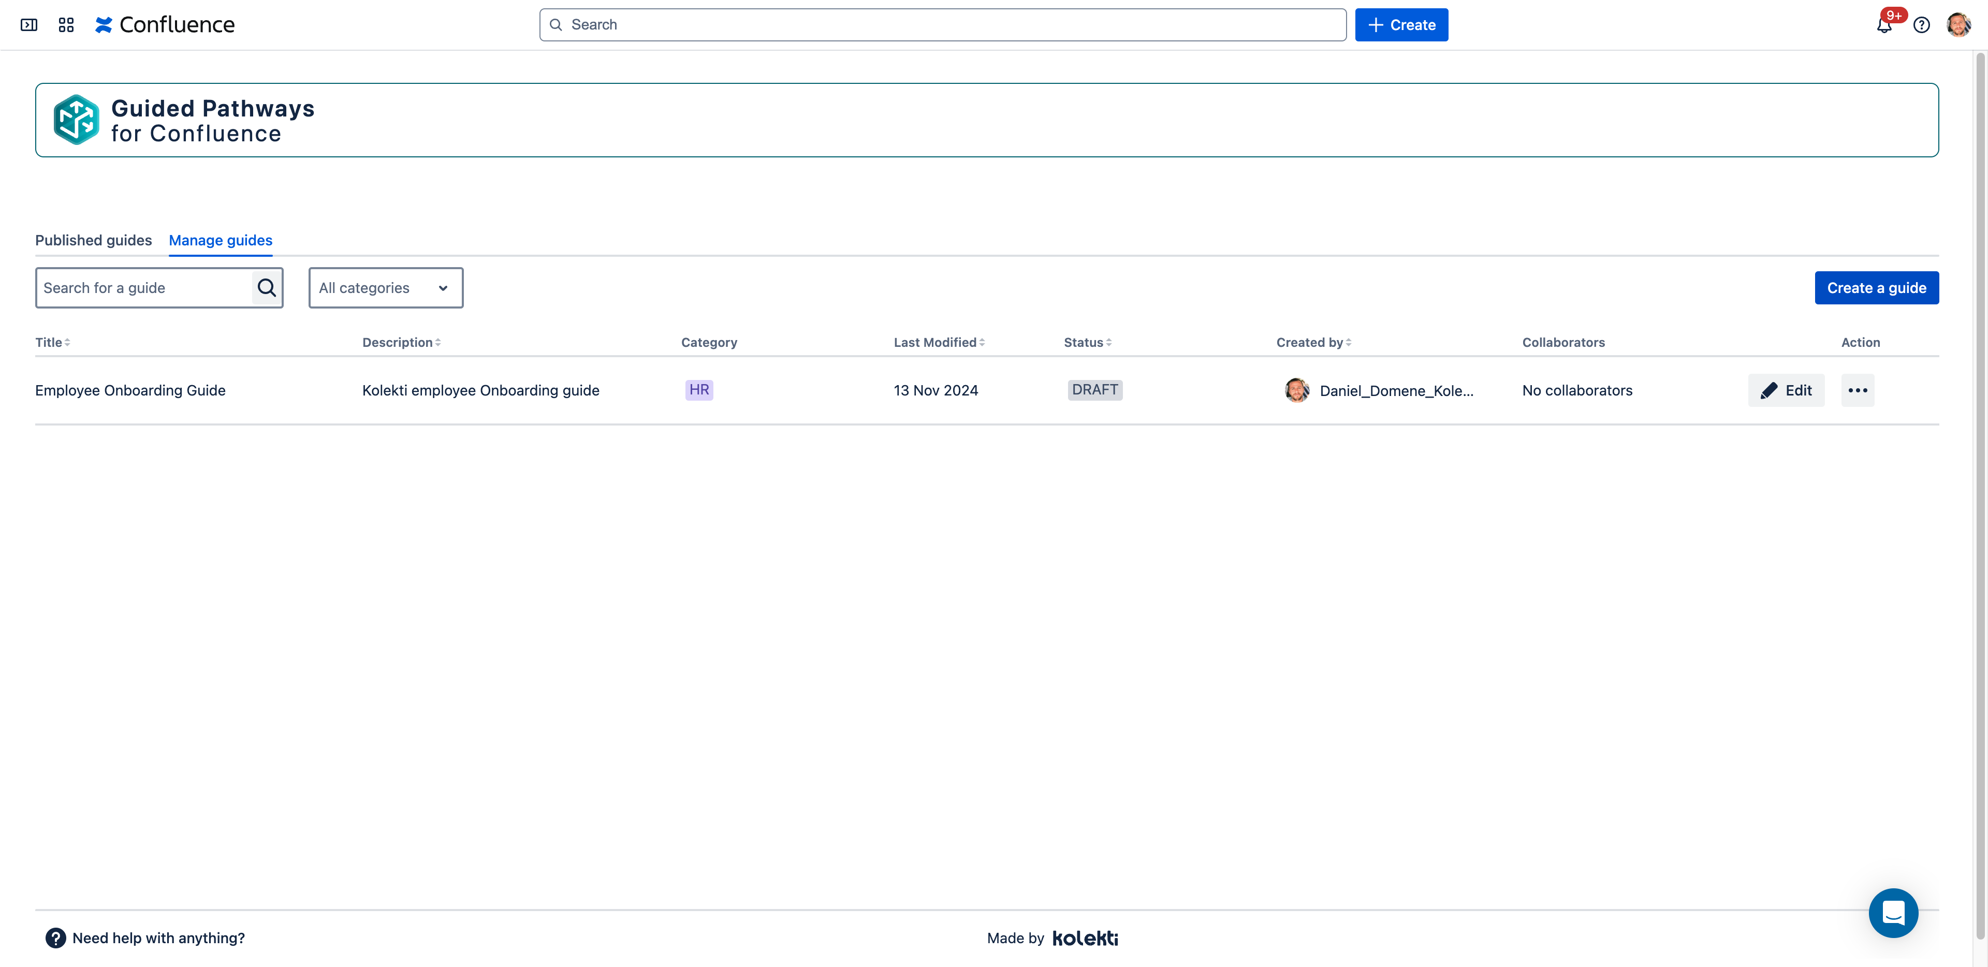This screenshot has height=967, width=1988.
Task: Click the Guided Pathways logo icon
Action: click(77, 120)
